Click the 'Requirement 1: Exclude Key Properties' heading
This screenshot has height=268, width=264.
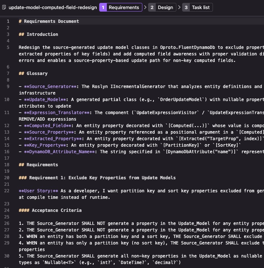tap(97, 178)
